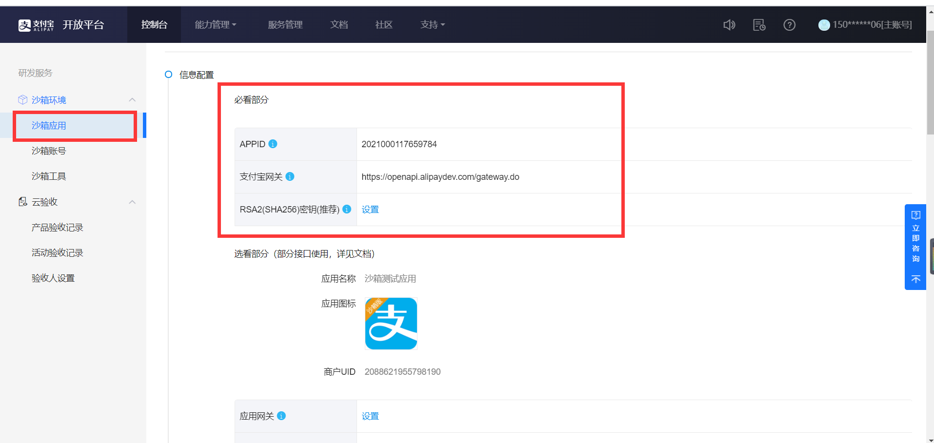934x443 pixels.
Task: Open 产品验收记录 in the sidebar
Action: tap(58, 228)
